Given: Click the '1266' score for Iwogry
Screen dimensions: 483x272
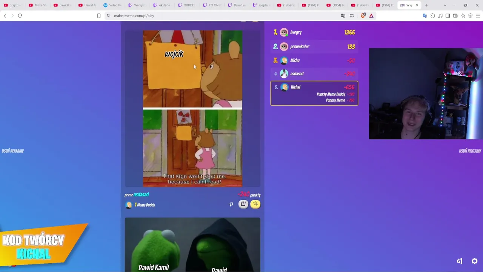Looking at the screenshot, I should pyautogui.click(x=349, y=32).
